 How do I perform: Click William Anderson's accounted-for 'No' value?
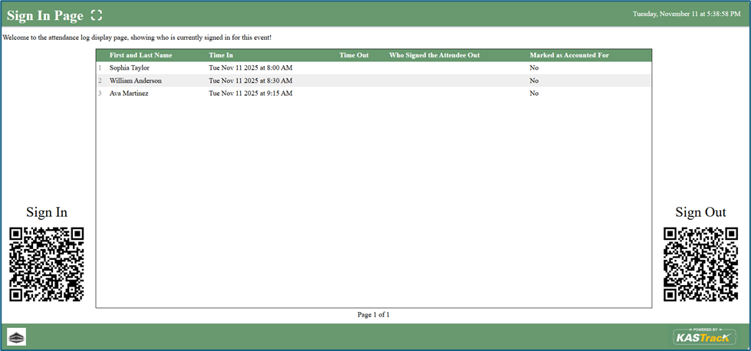[534, 80]
